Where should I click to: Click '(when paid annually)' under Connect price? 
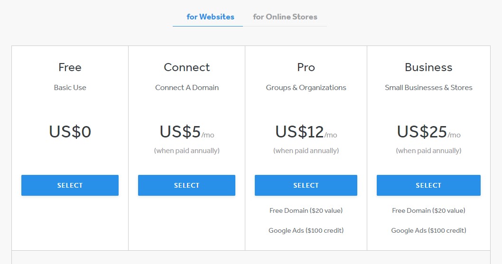[x=186, y=151]
